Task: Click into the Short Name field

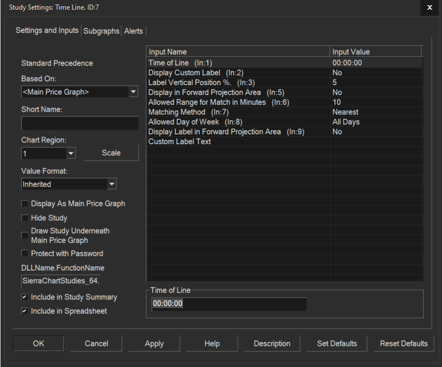Action: click(x=79, y=123)
